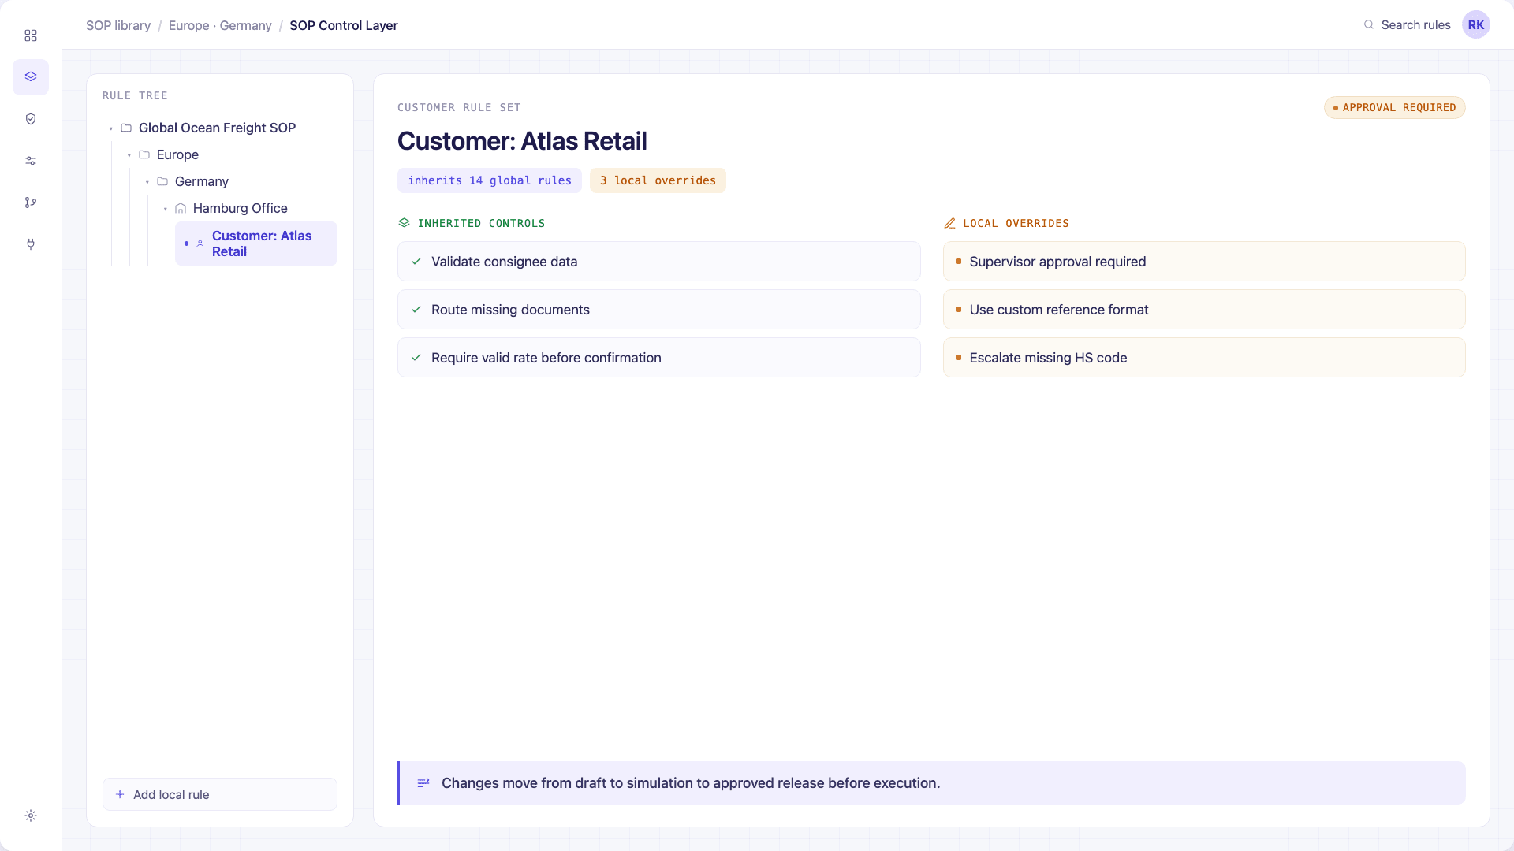Click the Local Overrides heading
Screen dimensions: 1514x851
pos(1016,223)
